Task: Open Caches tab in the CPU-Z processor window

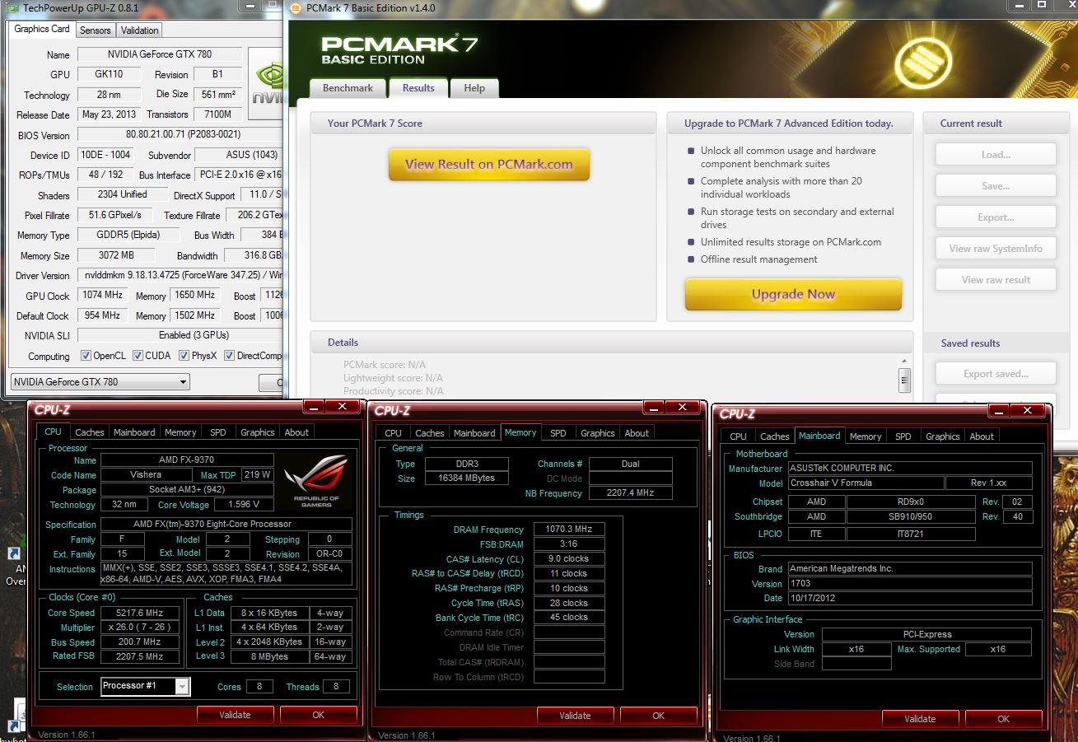Action: 89,432
